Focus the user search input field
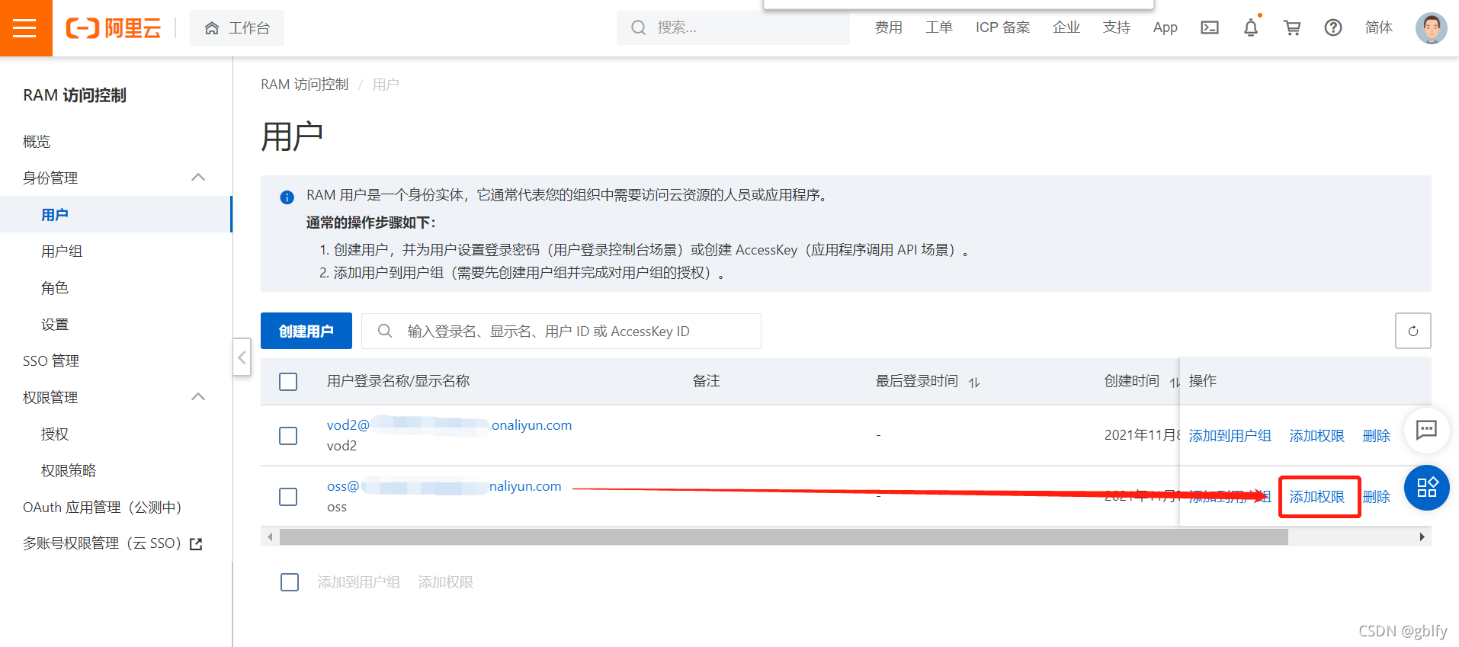 (x=561, y=331)
